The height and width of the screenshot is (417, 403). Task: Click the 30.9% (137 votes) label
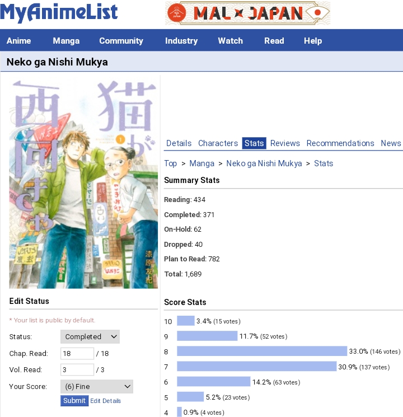[x=364, y=367]
